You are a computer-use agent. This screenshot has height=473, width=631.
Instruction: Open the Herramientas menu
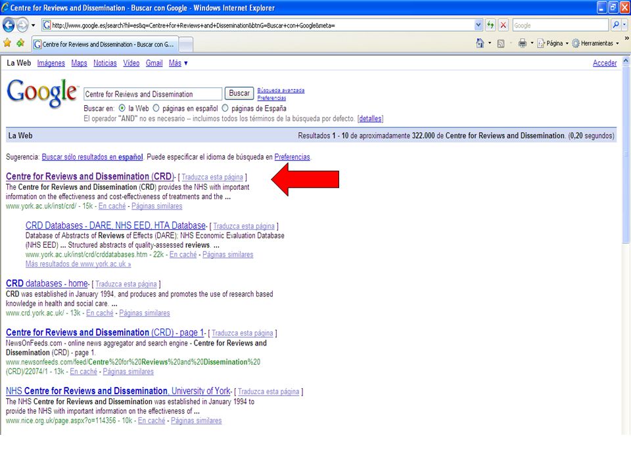[596, 43]
